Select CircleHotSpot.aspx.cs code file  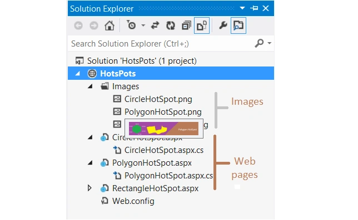[x=164, y=150]
